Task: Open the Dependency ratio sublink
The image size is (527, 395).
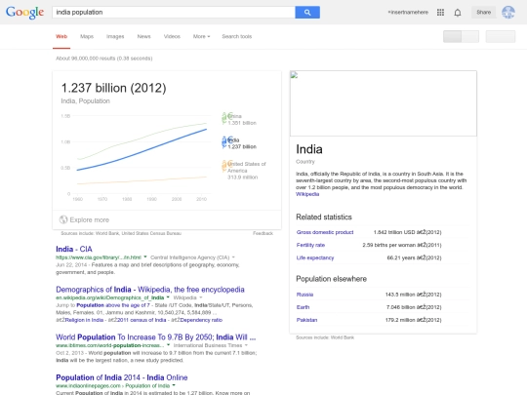Action: 201,320
